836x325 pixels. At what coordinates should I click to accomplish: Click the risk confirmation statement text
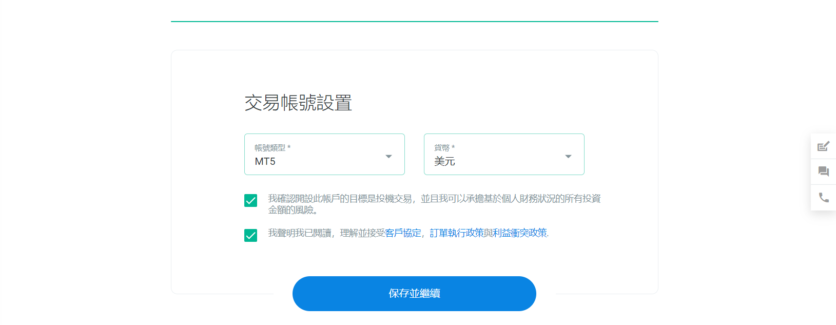click(x=434, y=204)
